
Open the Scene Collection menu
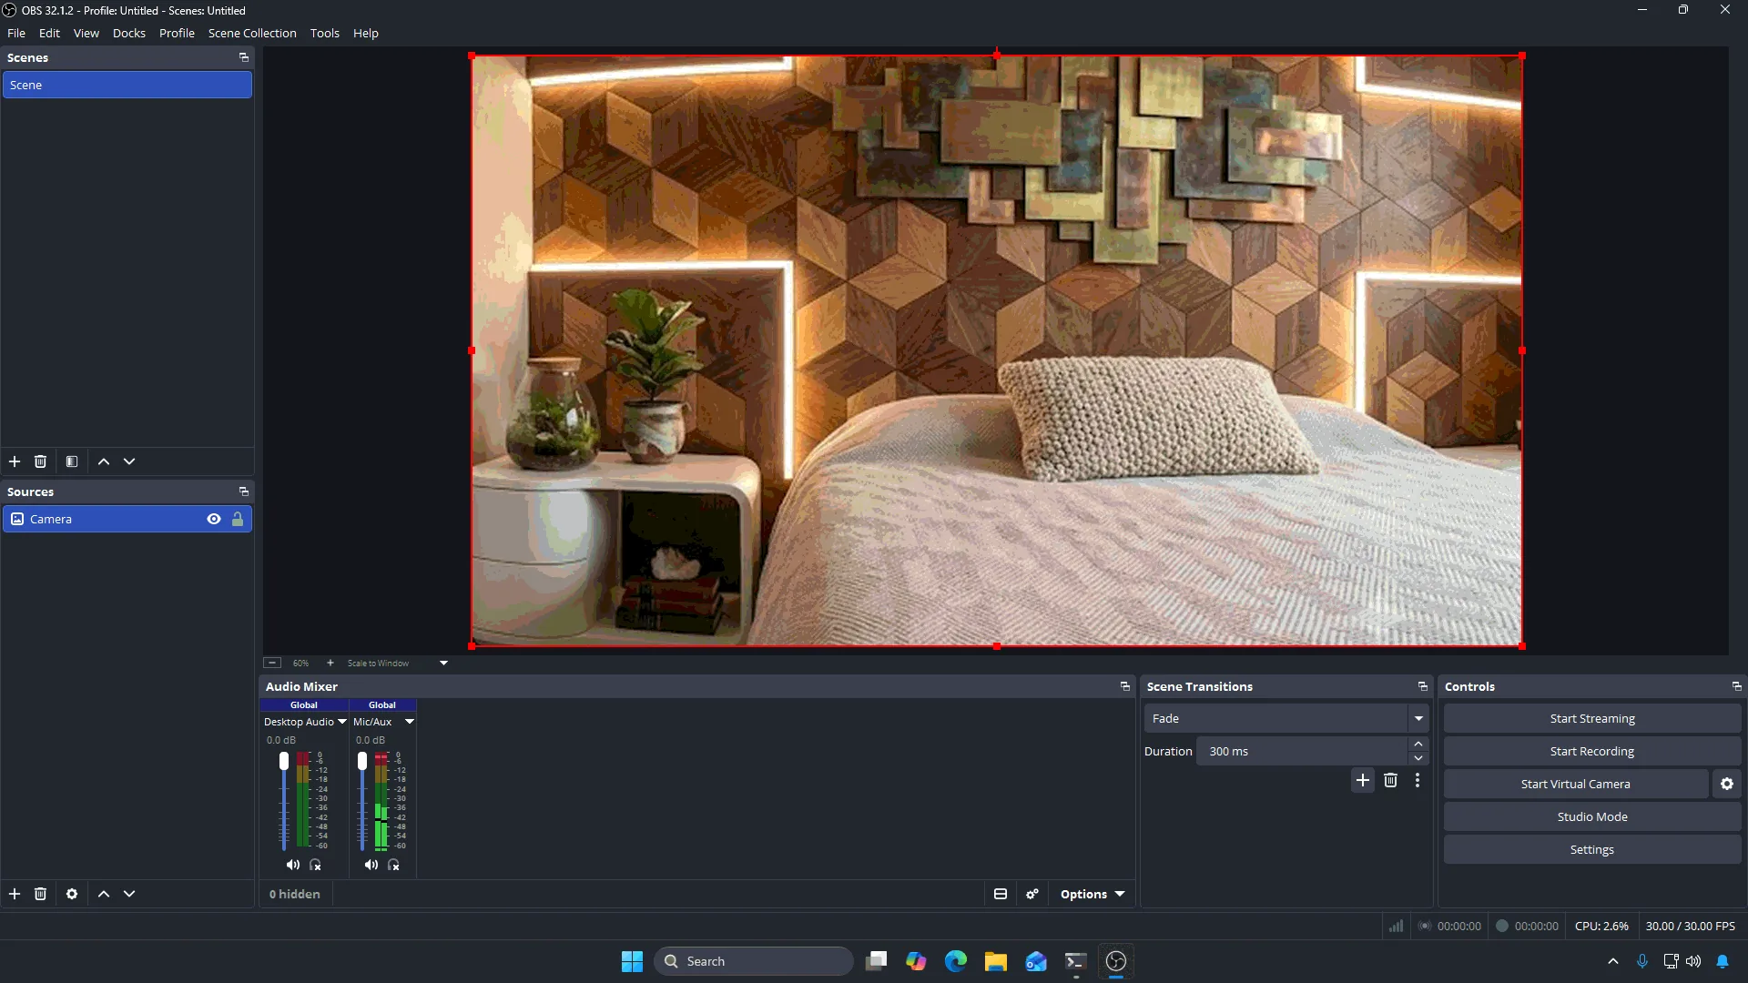click(x=252, y=33)
